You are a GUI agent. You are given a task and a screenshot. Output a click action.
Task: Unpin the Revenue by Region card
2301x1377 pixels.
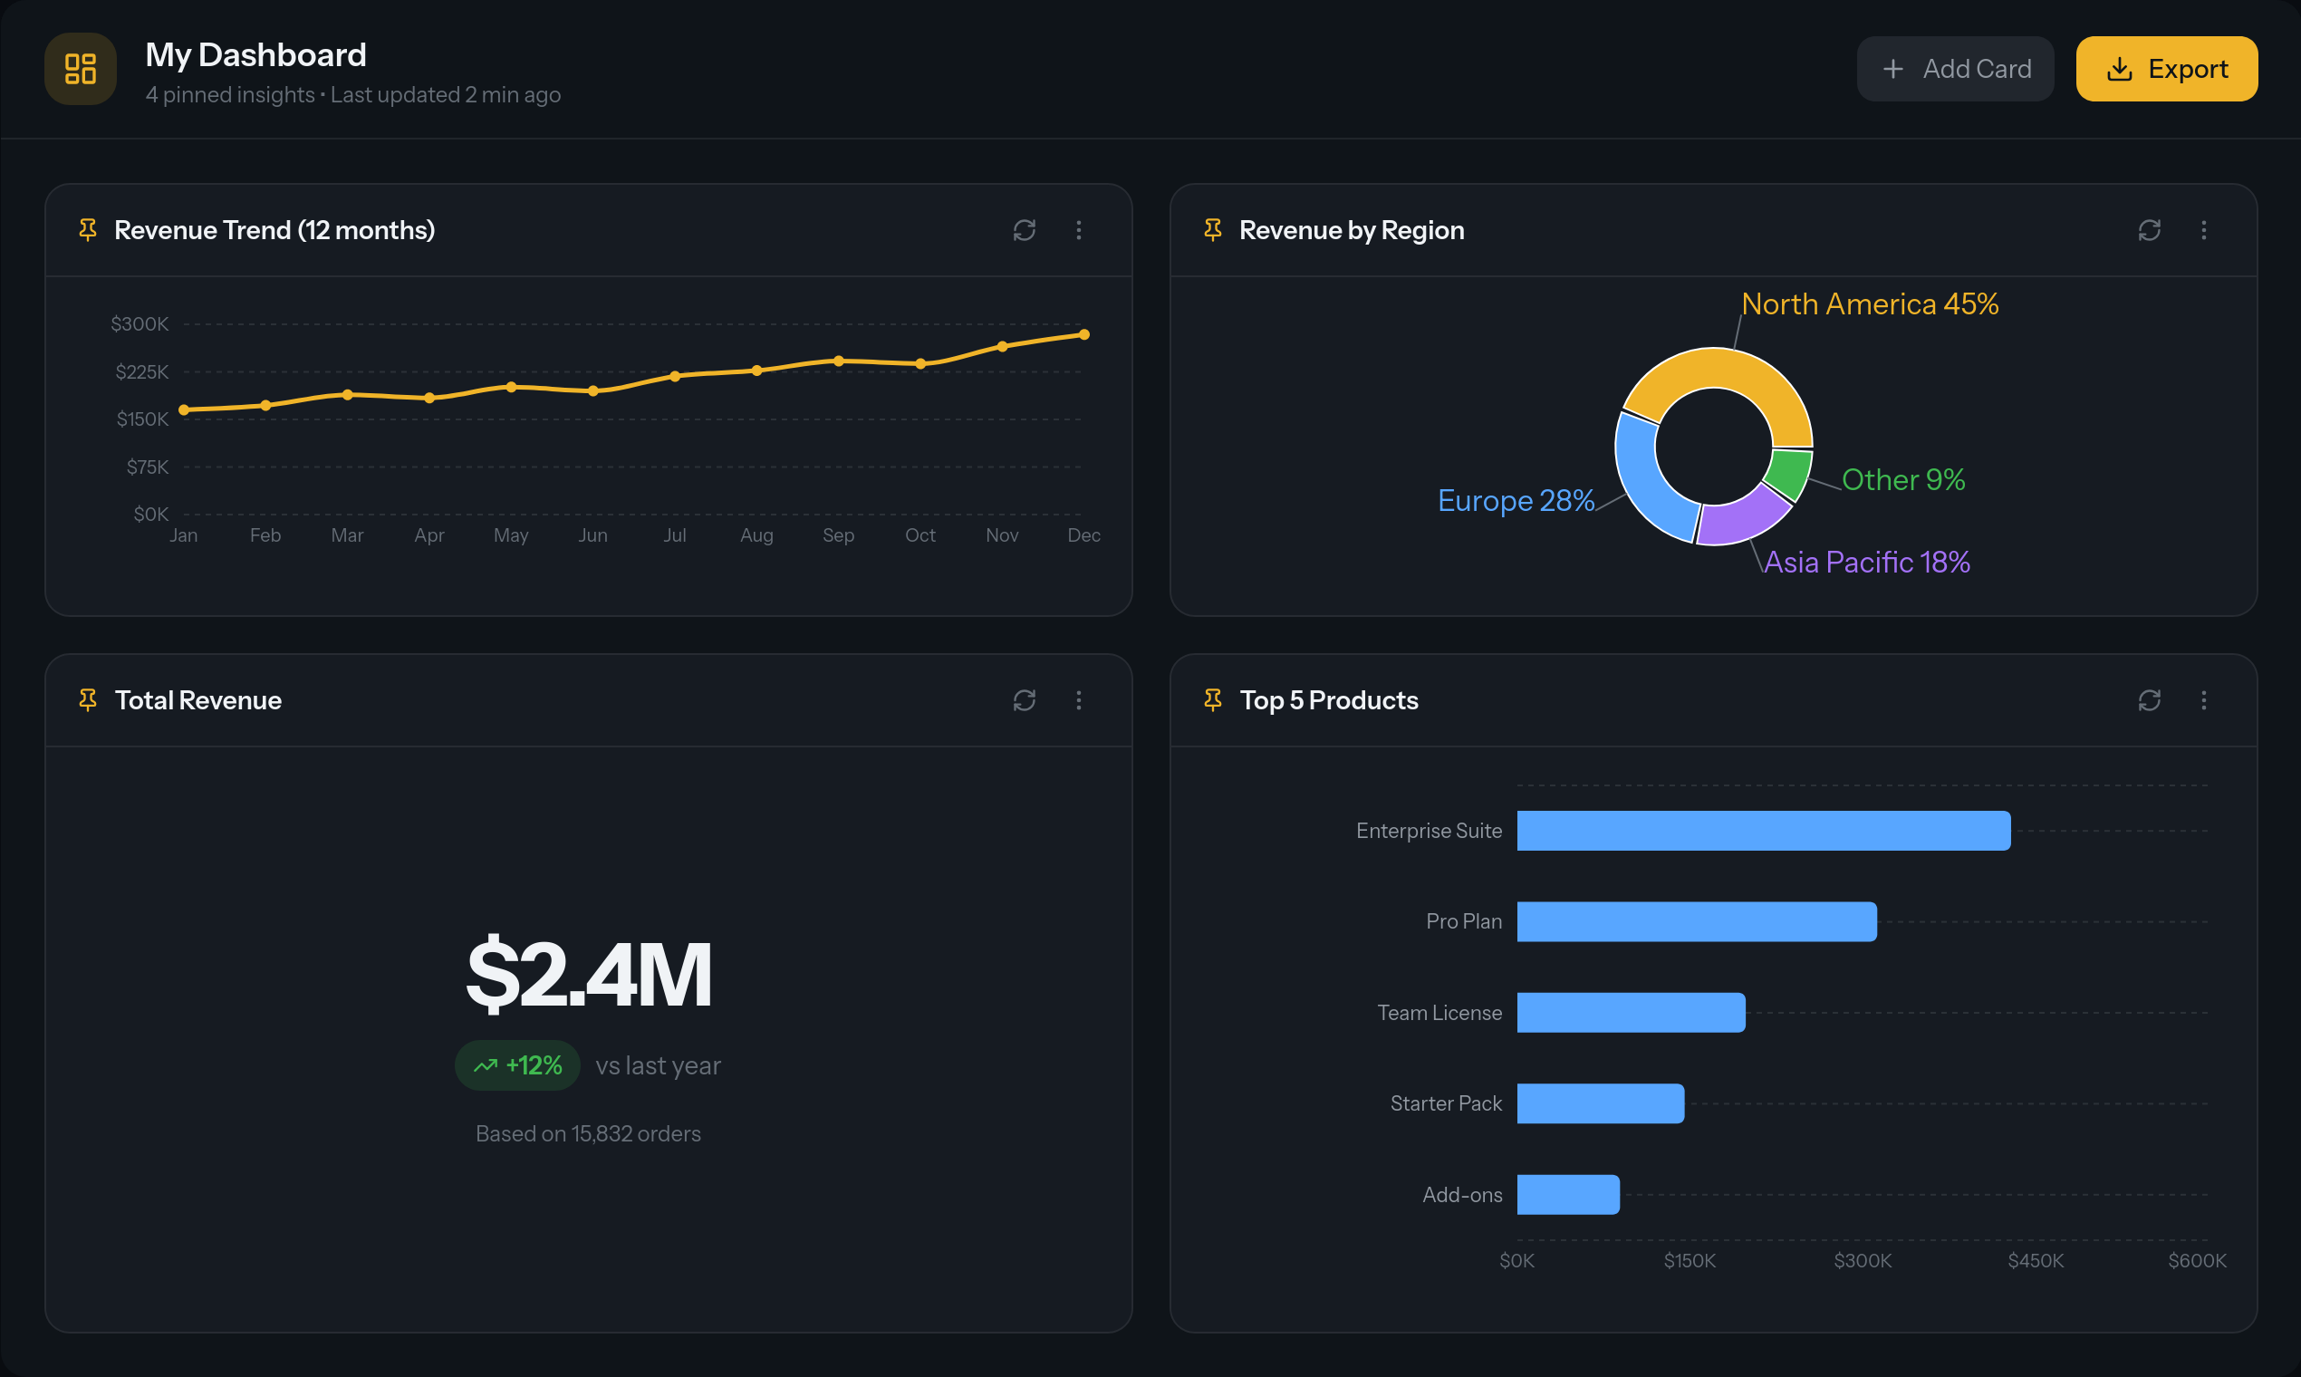1213,230
